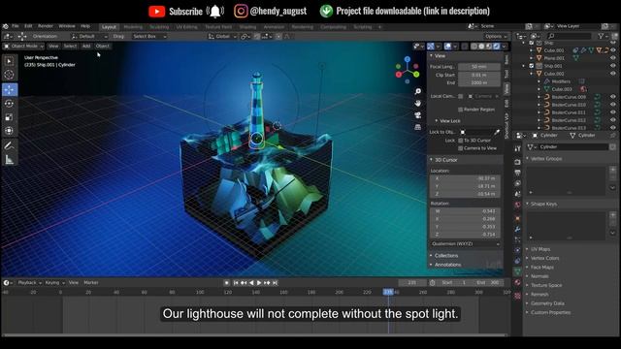Image resolution: width=621 pixels, height=349 pixels.
Task: Click the Blender logo icon
Action: [x=6, y=26]
